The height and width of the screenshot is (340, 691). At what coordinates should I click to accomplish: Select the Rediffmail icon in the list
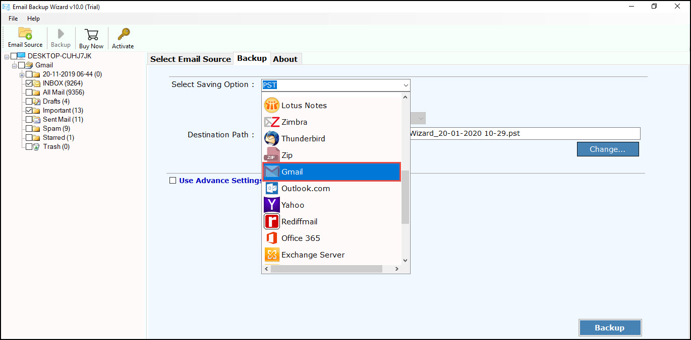click(x=272, y=221)
